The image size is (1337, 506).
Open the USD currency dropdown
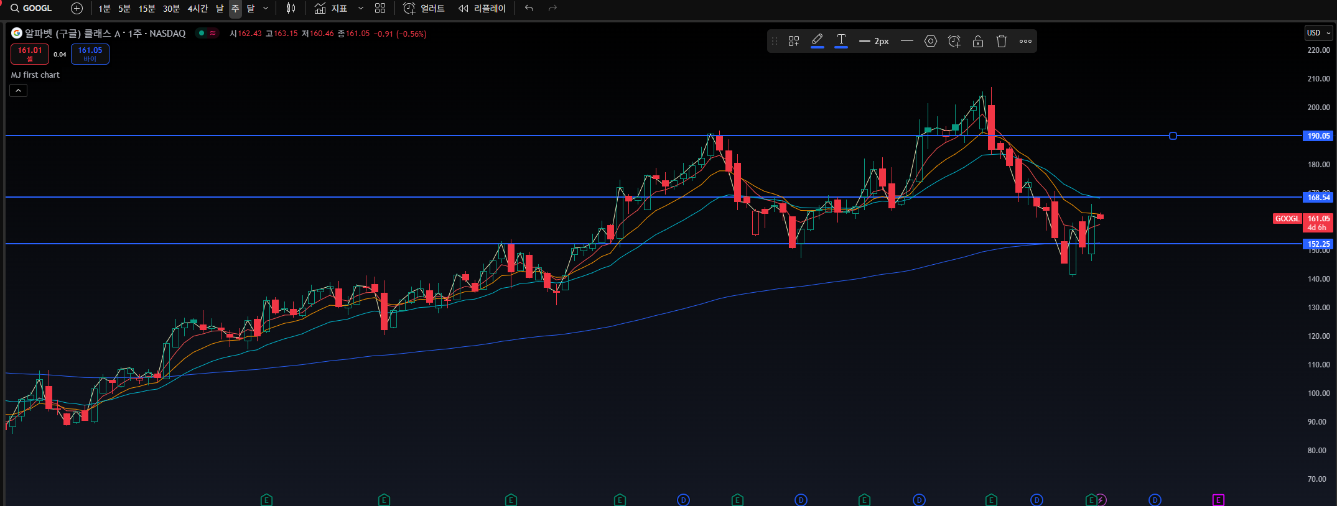pos(1318,33)
